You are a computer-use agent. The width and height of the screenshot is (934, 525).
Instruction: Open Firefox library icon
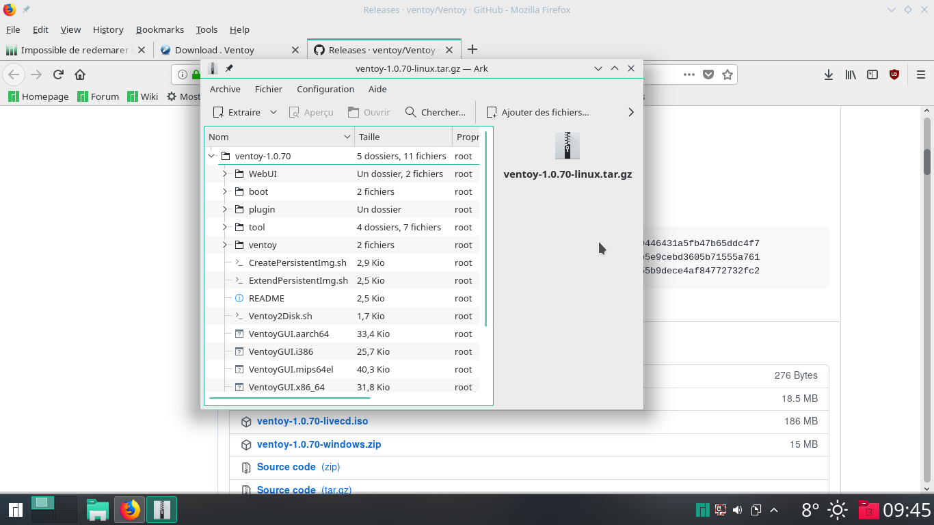[x=851, y=75]
